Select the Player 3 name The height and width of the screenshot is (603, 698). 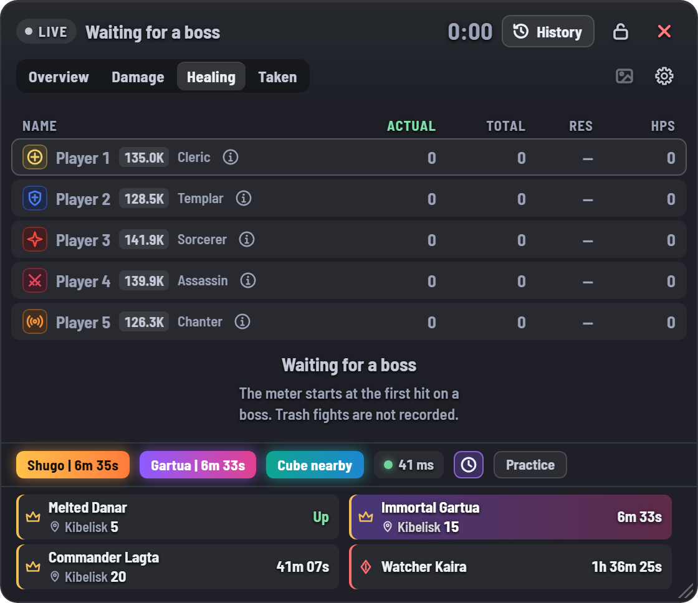click(x=83, y=240)
